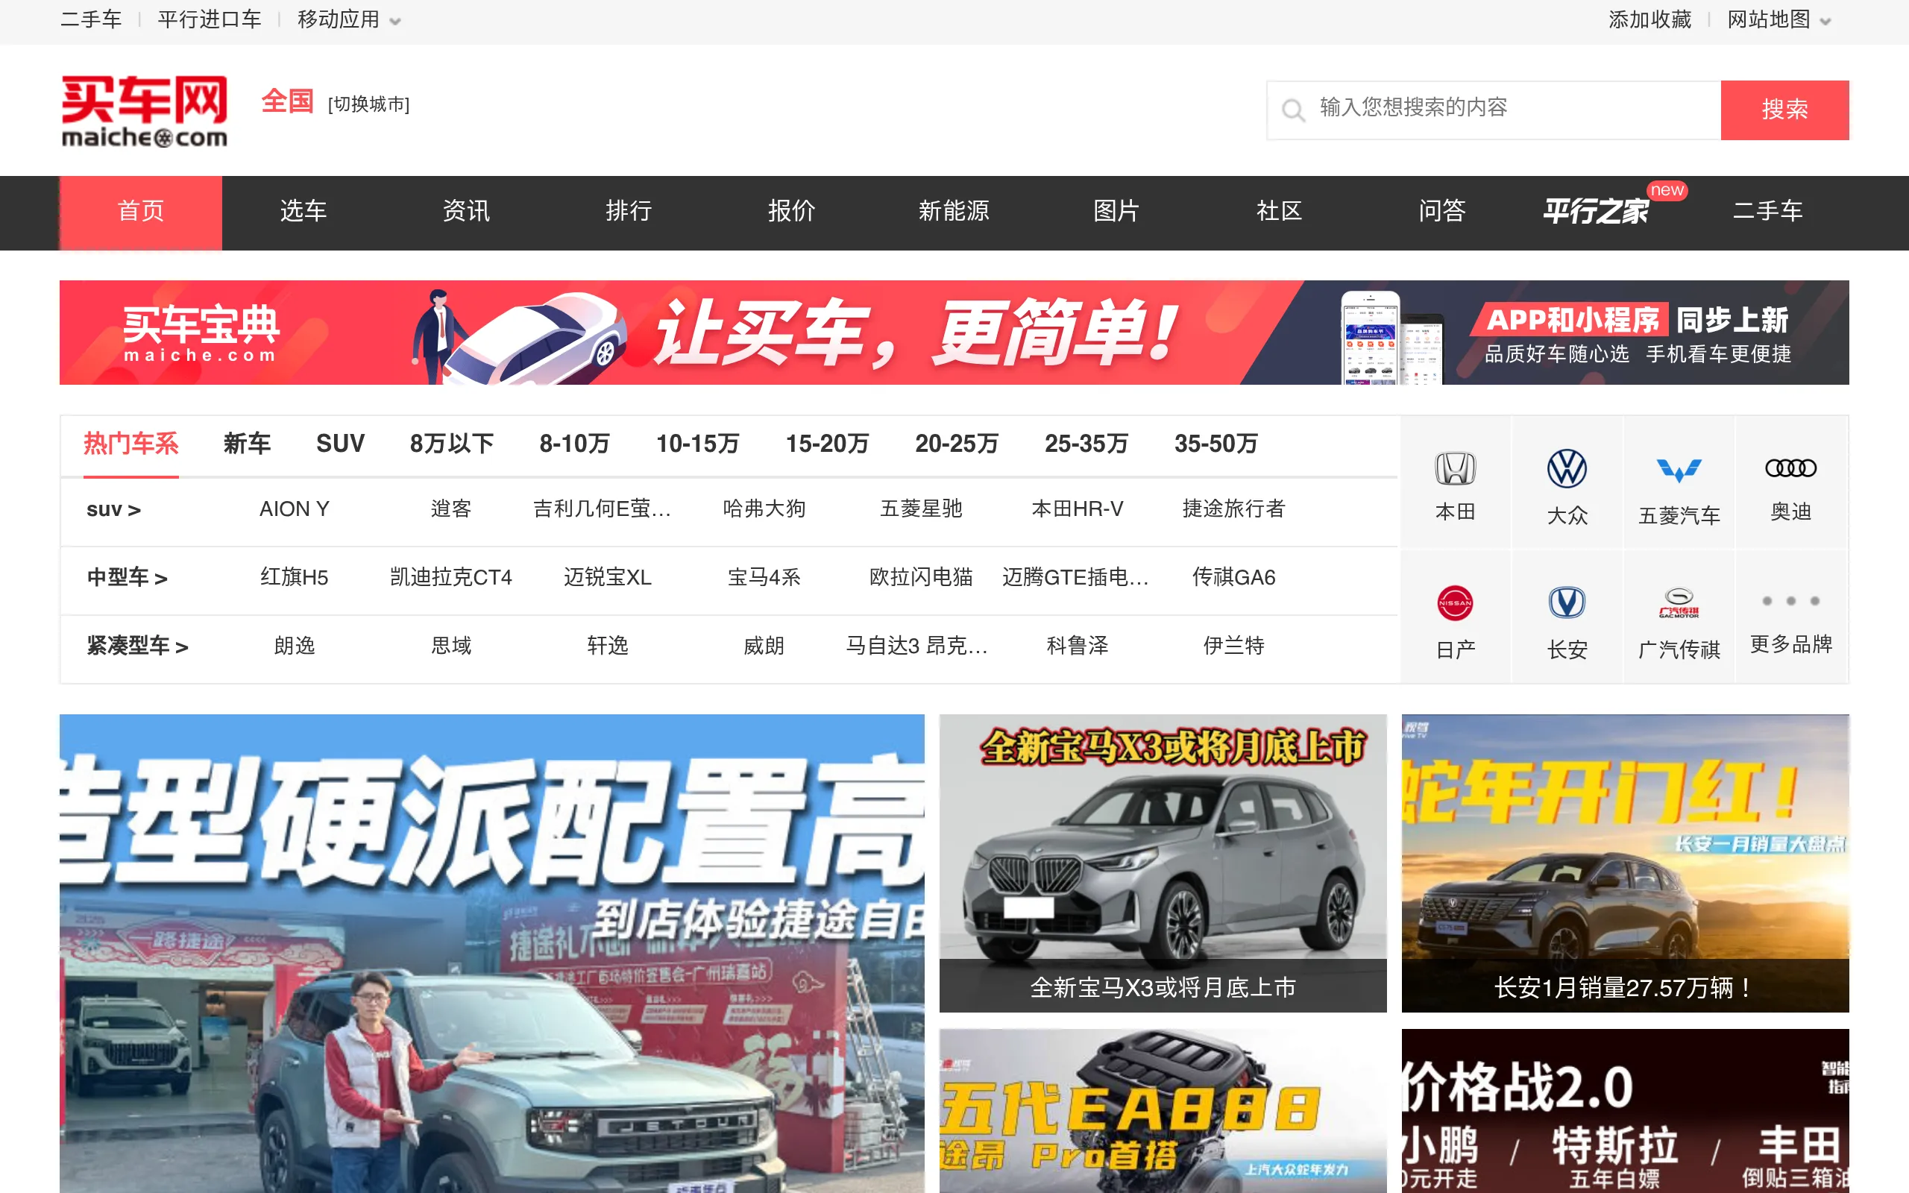Open the 选车 nav item
The height and width of the screenshot is (1193, 1909).
click(x=304, y=212)
